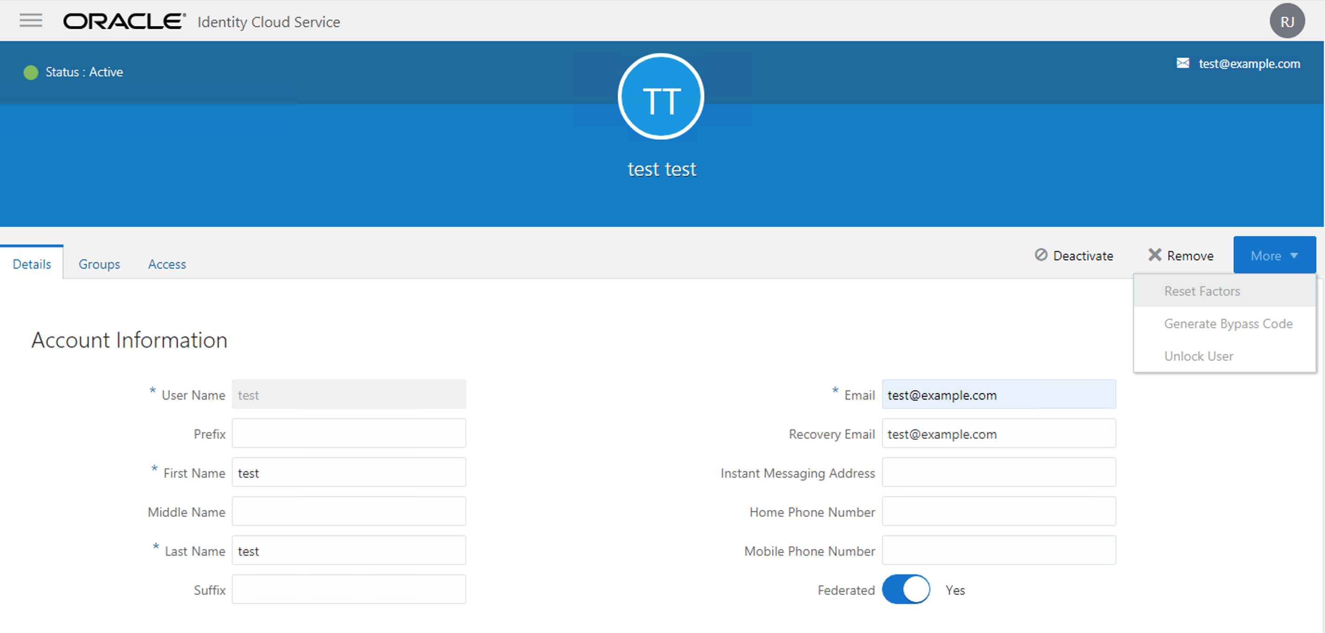
Task: Select Unlock User from the More menu
Action: (x=1224, y=356)
